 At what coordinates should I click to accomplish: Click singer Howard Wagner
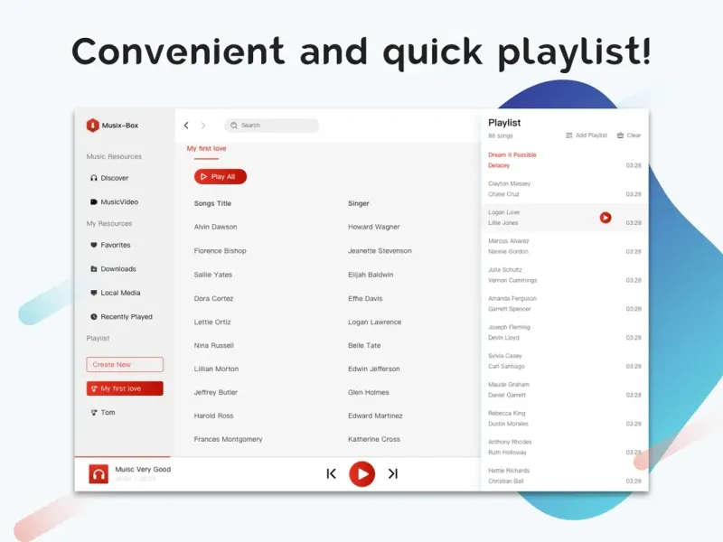374,227
